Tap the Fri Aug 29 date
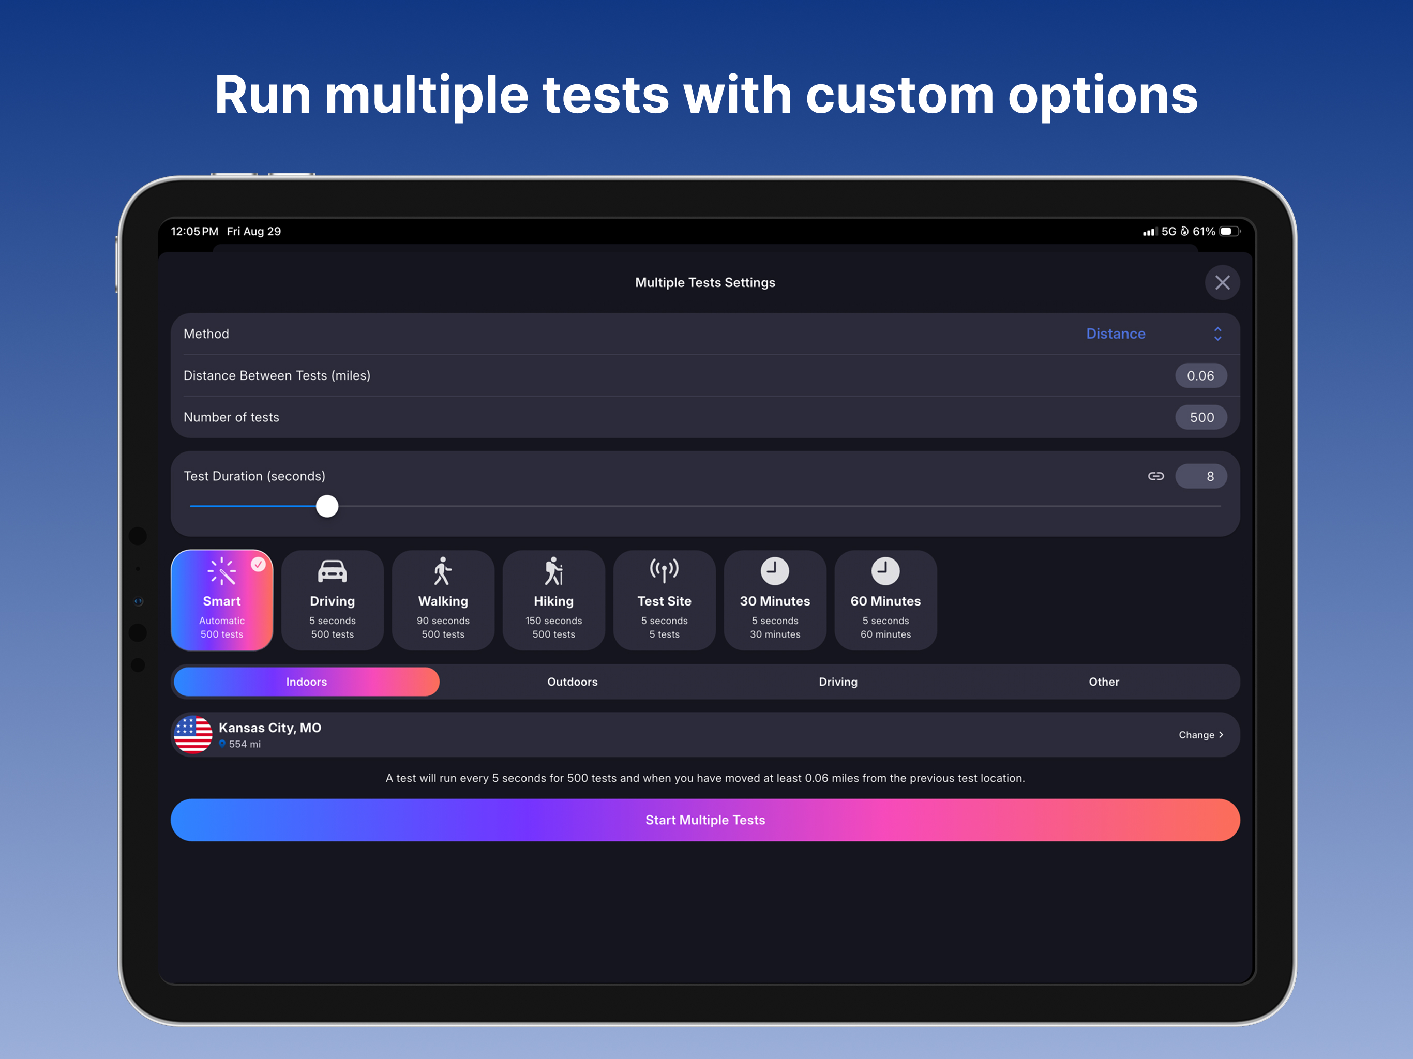The width and height of the screenshot is (1413, 1059). coord(253,231)
